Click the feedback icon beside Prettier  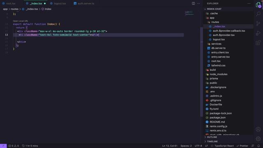pyautogui.click(x=253, y=146)
